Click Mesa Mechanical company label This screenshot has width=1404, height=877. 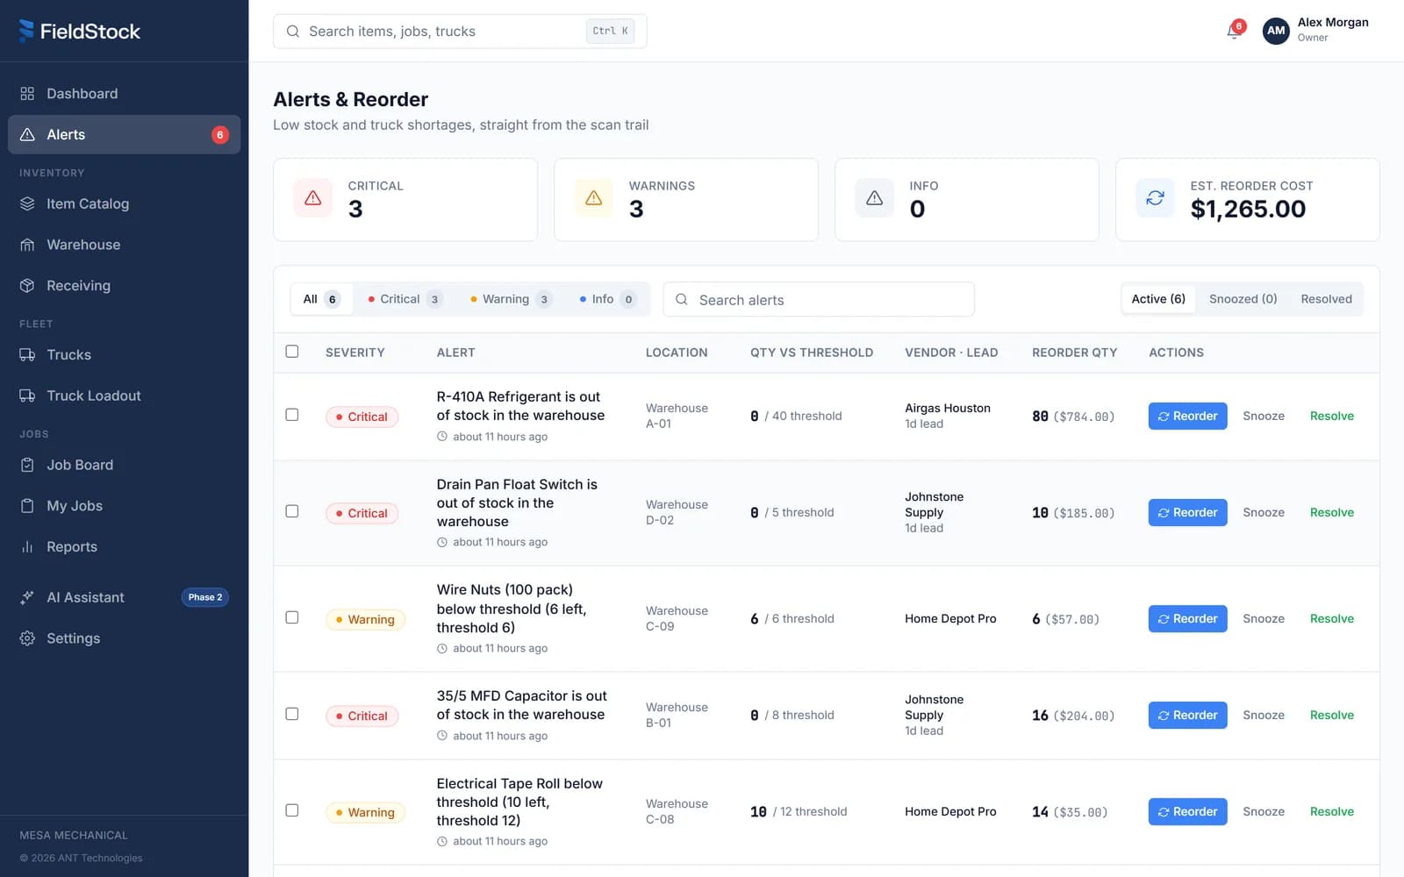click(74, 835)
